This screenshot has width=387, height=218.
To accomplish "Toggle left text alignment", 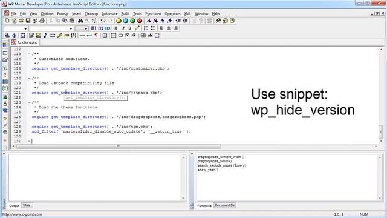I will (161, 28).
